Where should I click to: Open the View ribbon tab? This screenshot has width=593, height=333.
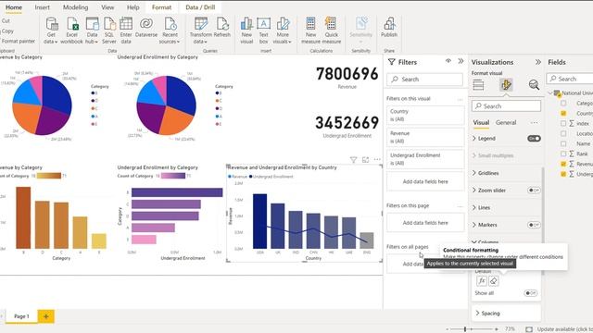pyautogui.click(x=107, y=7)
